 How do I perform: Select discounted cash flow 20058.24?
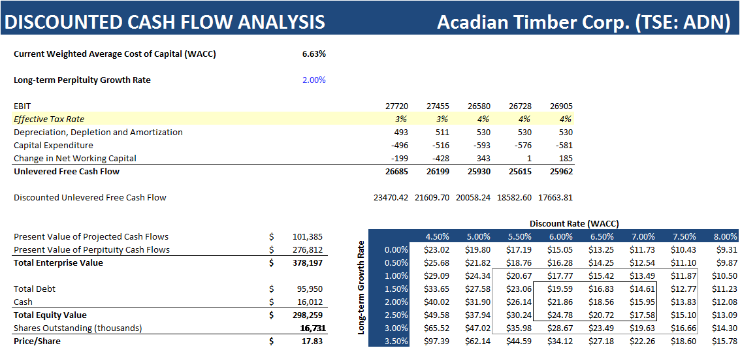474,198
